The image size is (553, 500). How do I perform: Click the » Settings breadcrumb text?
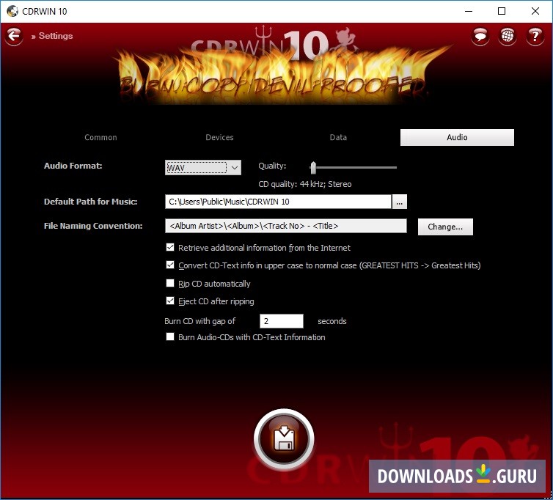[52, 36]
